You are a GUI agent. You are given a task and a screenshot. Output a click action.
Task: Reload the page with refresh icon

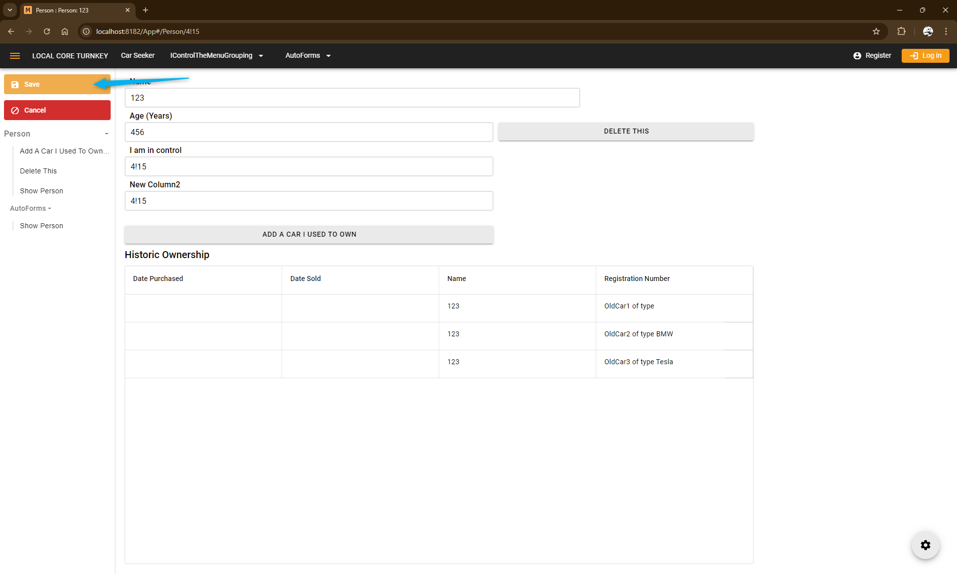47,31
